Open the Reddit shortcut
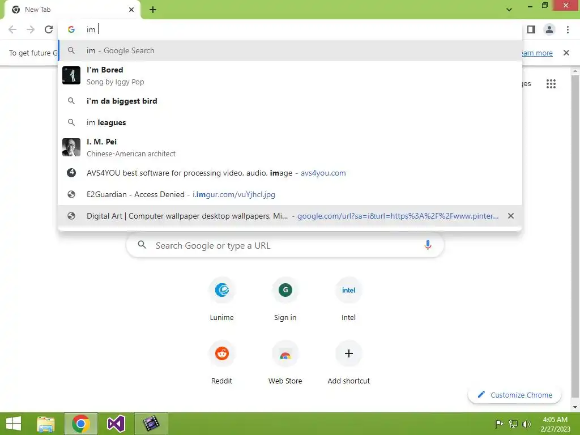This screenshot has height=435, width=580. click(x=221, y=363)
